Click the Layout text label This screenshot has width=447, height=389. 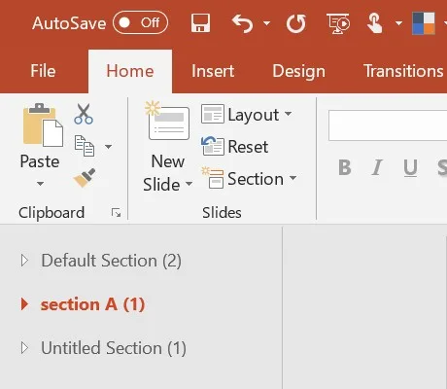pyautogui.click(x=254, y=115)
